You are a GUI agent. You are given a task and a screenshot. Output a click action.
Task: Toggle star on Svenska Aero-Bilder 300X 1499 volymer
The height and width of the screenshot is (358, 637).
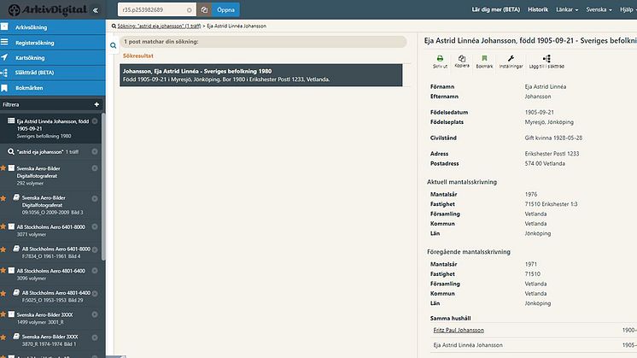(3, 314)
